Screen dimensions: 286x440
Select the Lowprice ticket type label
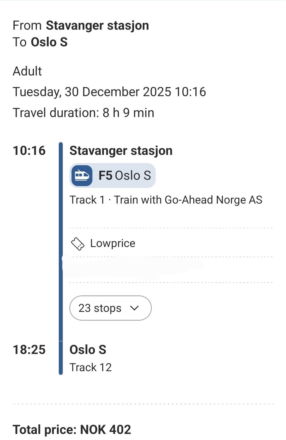point(113,243)
